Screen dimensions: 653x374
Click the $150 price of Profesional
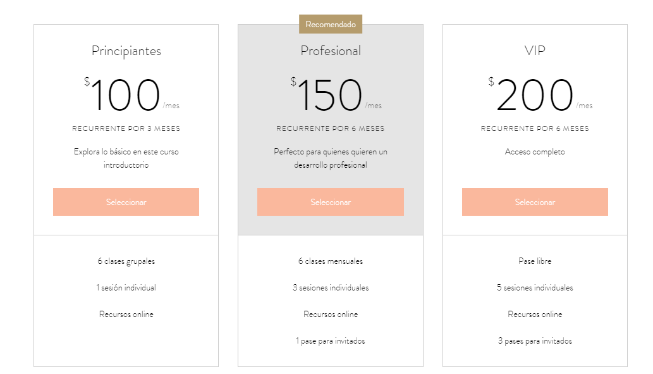coord(326,94)
